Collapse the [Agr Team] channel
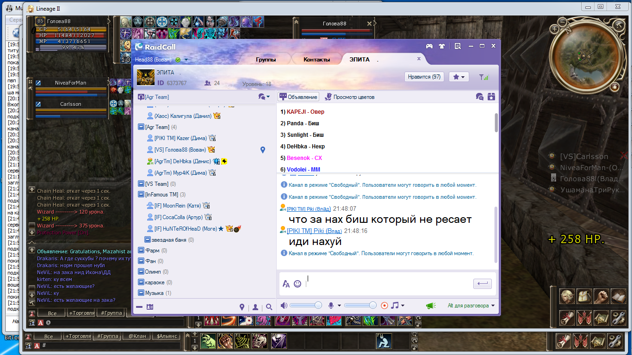Image resolution: width=632 pixels, height=355 pixels. (x=141, y=127)
